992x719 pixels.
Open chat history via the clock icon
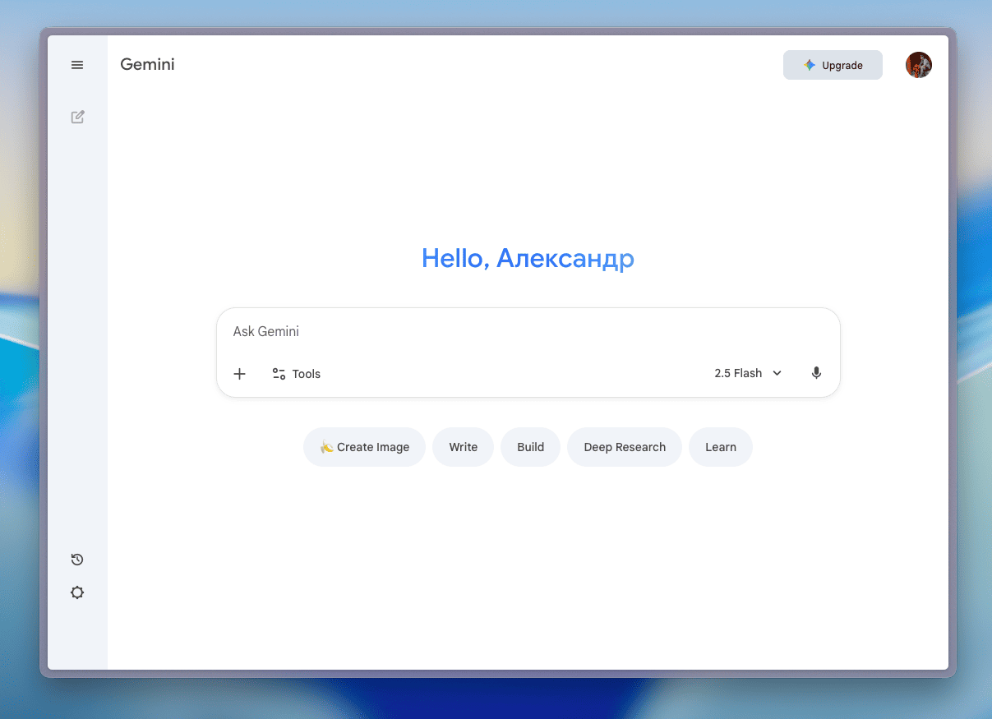click(77, 560)
